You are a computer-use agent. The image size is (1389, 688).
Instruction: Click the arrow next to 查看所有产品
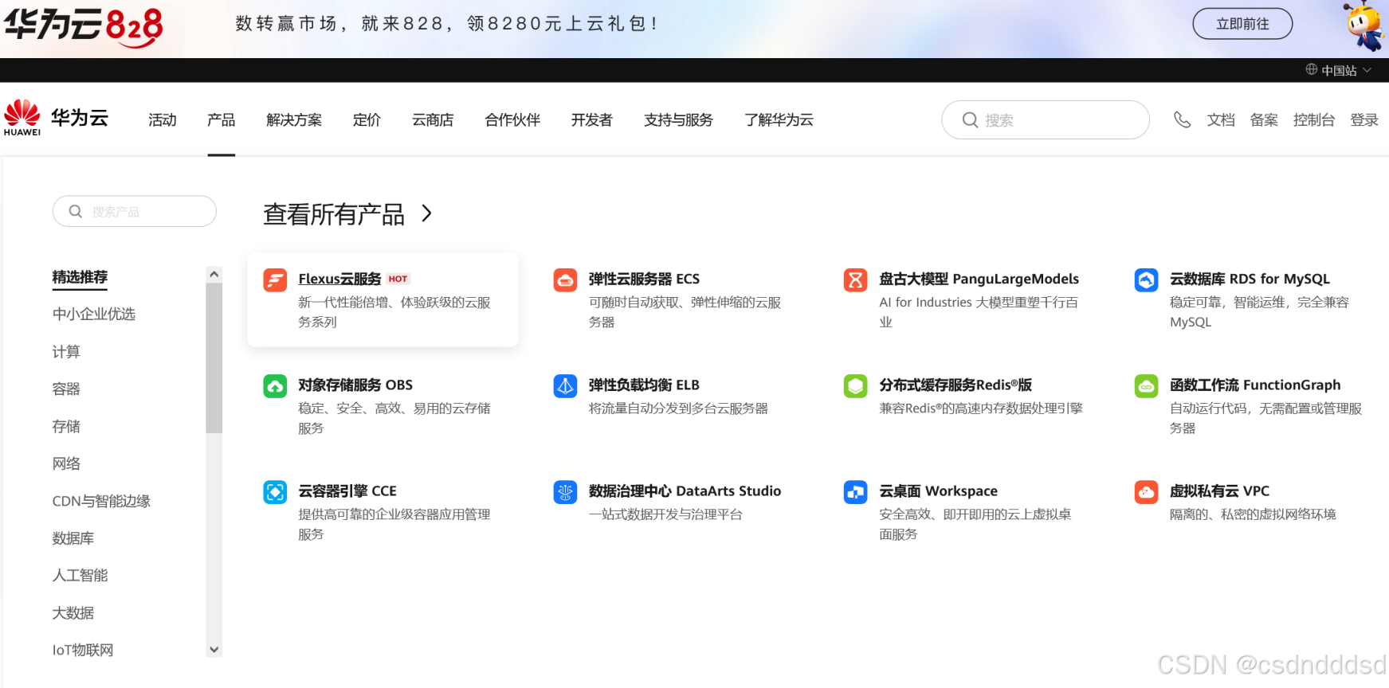(x=427, y=213)
